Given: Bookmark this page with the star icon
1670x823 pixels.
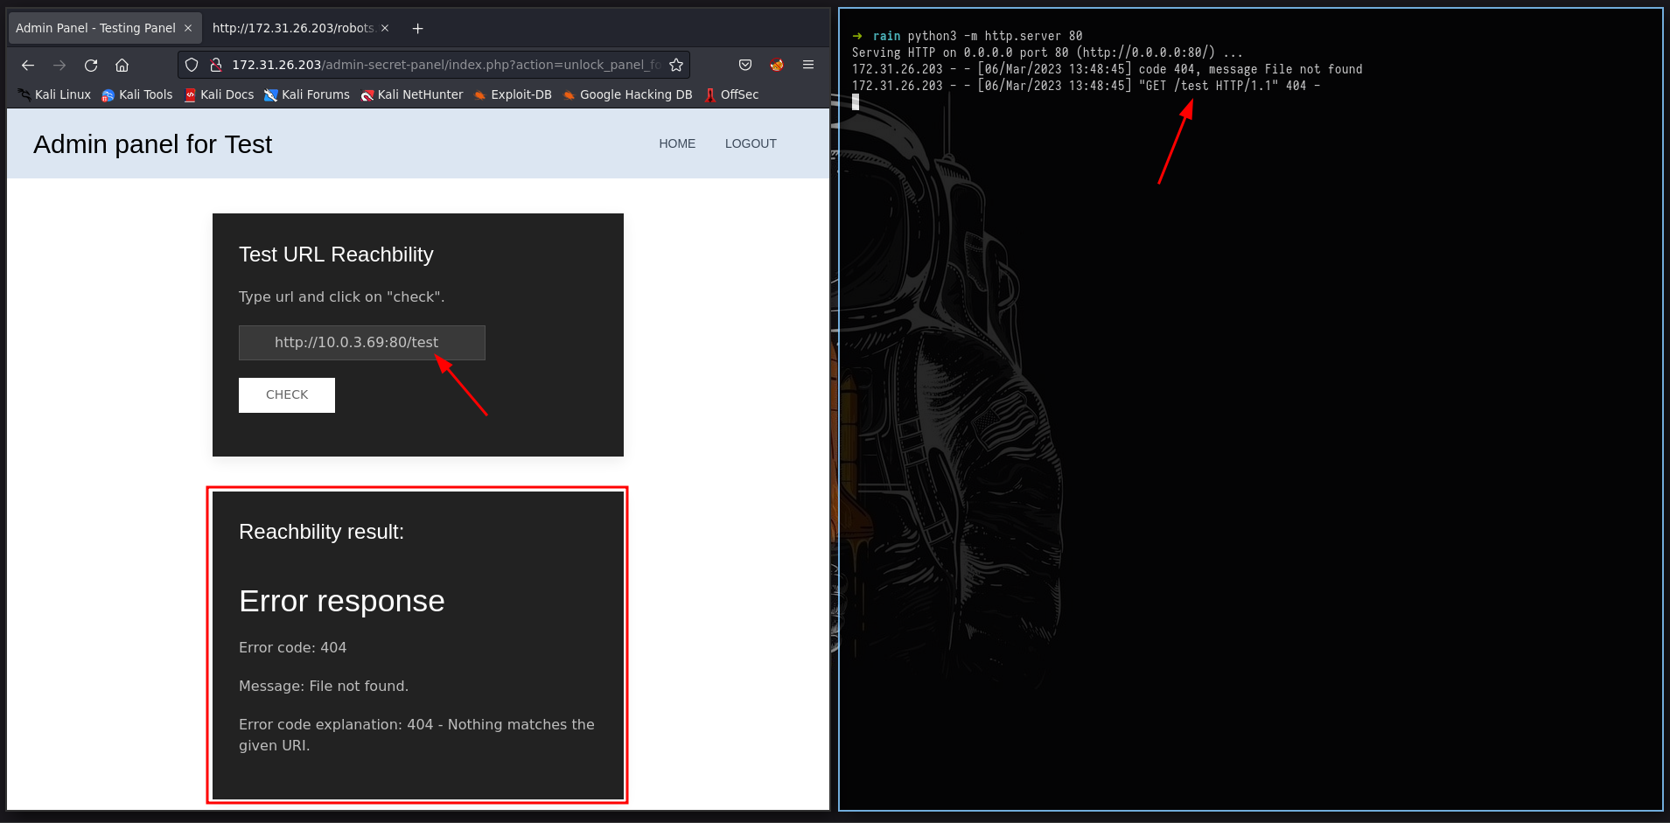Looking at the screenshot, I should click(x=676, y=66).
